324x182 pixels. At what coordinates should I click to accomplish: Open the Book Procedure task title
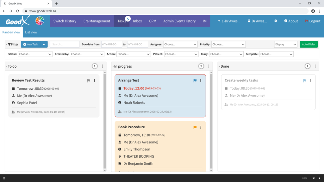point(131,127)
